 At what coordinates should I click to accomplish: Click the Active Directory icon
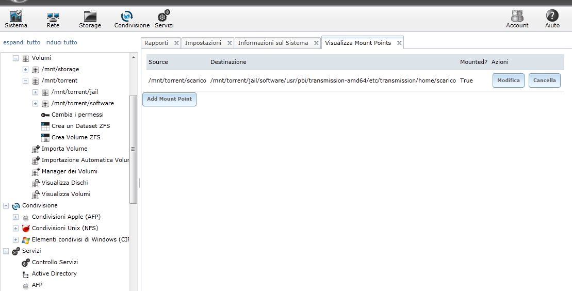(x=26, y=274)
